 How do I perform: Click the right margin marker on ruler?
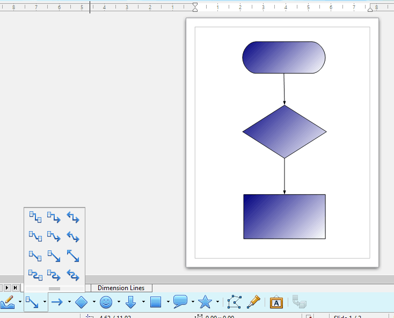click(x=370, y=9)
